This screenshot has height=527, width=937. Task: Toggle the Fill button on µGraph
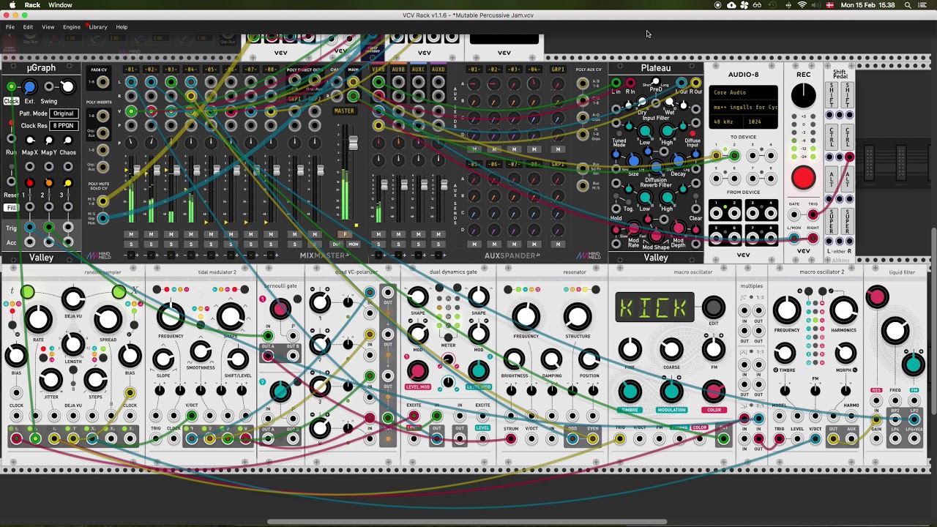tap(11, 208)
